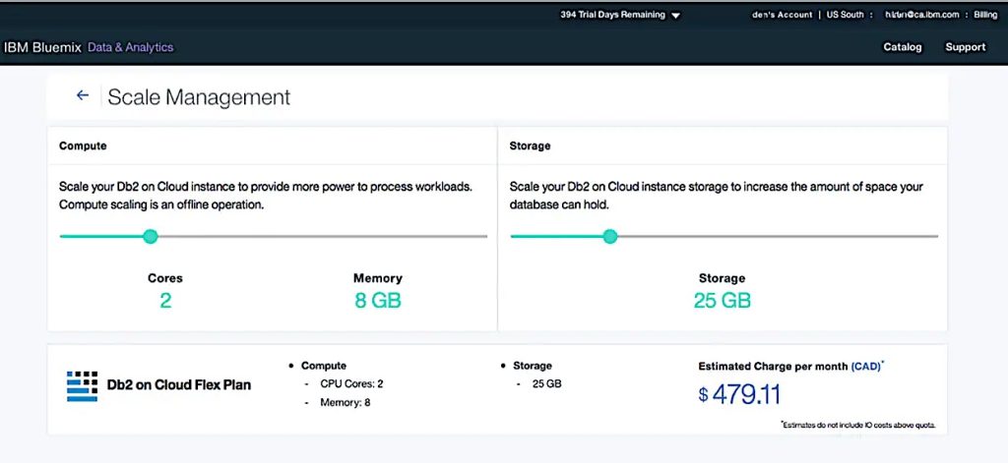Image resolution: width=1008 pixels, height=463 pixels.
Task: Click the Storage slider handle
Action: (x=610, y=236)
